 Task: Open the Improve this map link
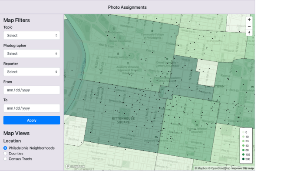tap(242, 168)
